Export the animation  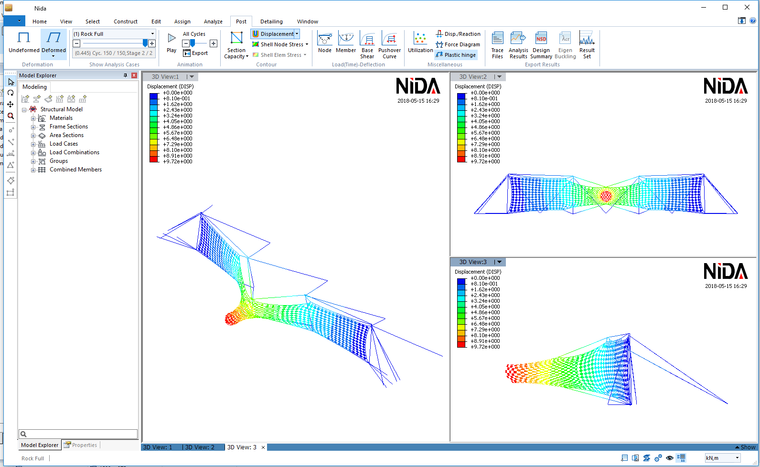(196, 53)
